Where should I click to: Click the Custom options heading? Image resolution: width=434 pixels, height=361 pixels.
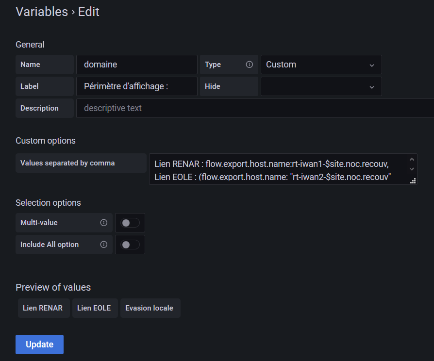point(46,141)
